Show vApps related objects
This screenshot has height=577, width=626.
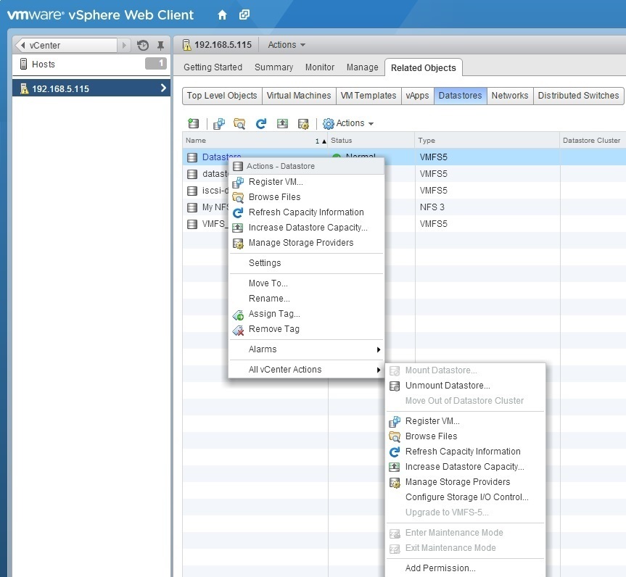417,96
